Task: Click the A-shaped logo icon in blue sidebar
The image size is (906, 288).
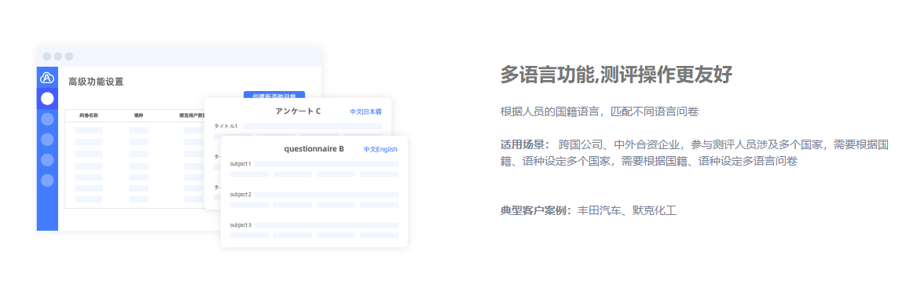Action: point(47,78)
